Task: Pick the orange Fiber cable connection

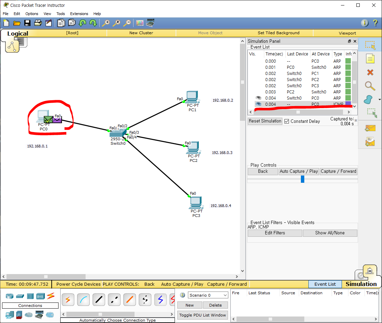Action: 129,300
